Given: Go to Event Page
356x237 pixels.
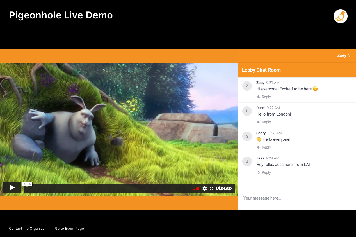Looking at the screenshot, I should click(69, 229).
